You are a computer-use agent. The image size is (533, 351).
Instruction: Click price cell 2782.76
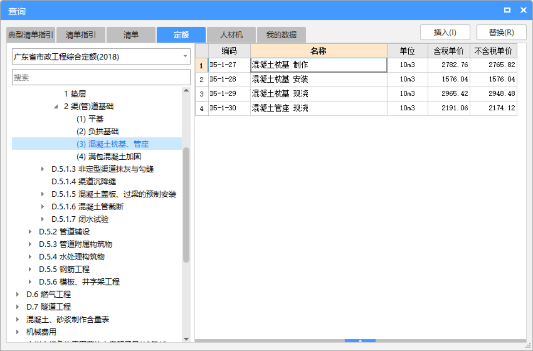pyautogui.click(x=449, y=65)
